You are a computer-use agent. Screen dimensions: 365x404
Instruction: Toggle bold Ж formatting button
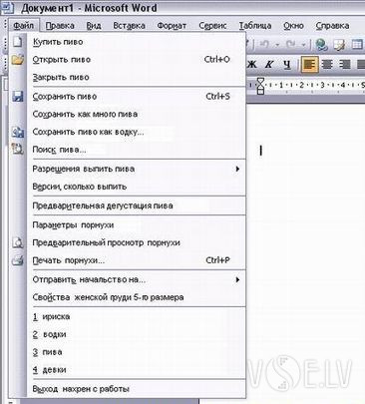[251, 64]
